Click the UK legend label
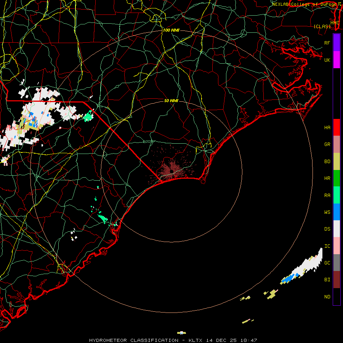The width and height of the screenshot is (343, 343). [327, 60]
